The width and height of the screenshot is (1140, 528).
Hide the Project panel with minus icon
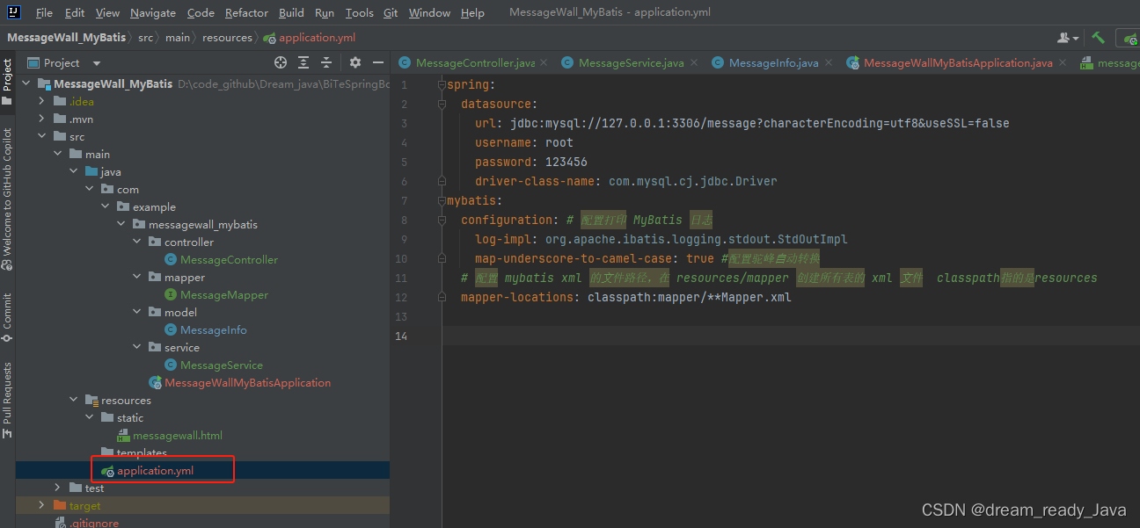pos(378,62)
